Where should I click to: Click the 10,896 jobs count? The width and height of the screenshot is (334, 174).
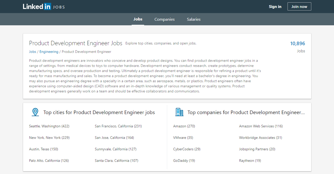point(298,43)
